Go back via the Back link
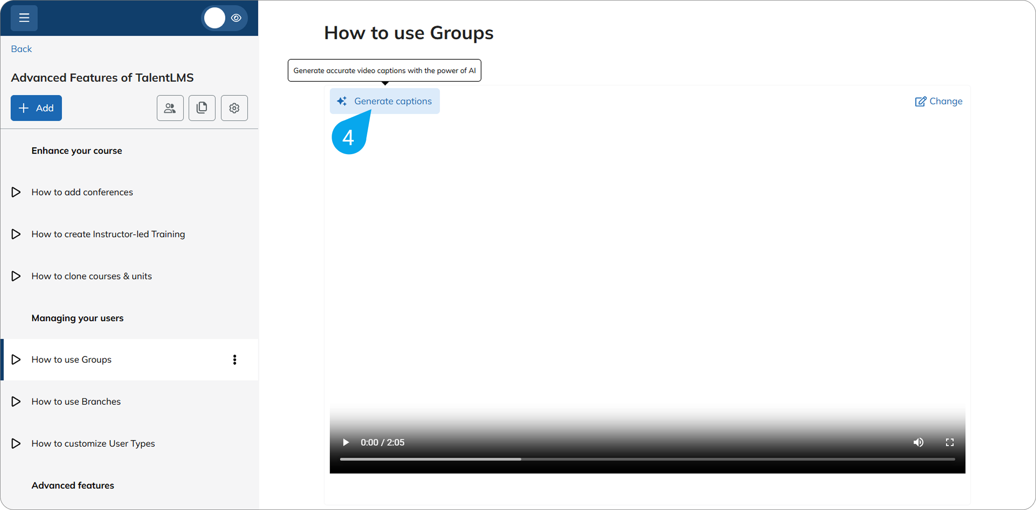Image resolution: width=1036 pixels, height=510 pixels. pos(21,49)
